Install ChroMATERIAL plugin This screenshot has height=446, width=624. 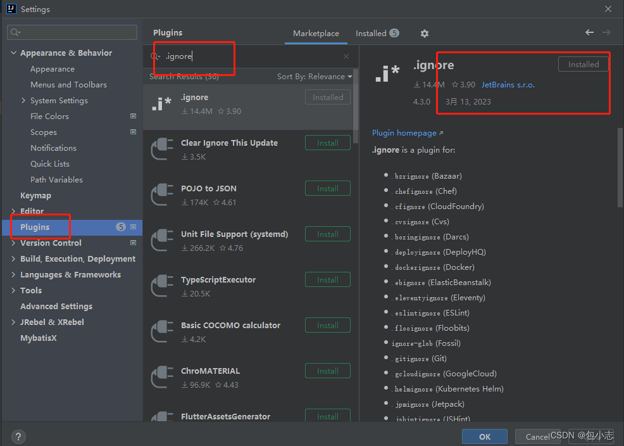coord(328,371)
